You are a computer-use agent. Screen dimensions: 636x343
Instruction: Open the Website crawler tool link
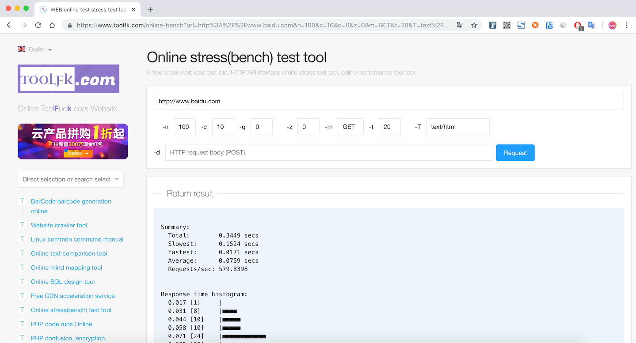pyautogui.click(x=59, y=225)
